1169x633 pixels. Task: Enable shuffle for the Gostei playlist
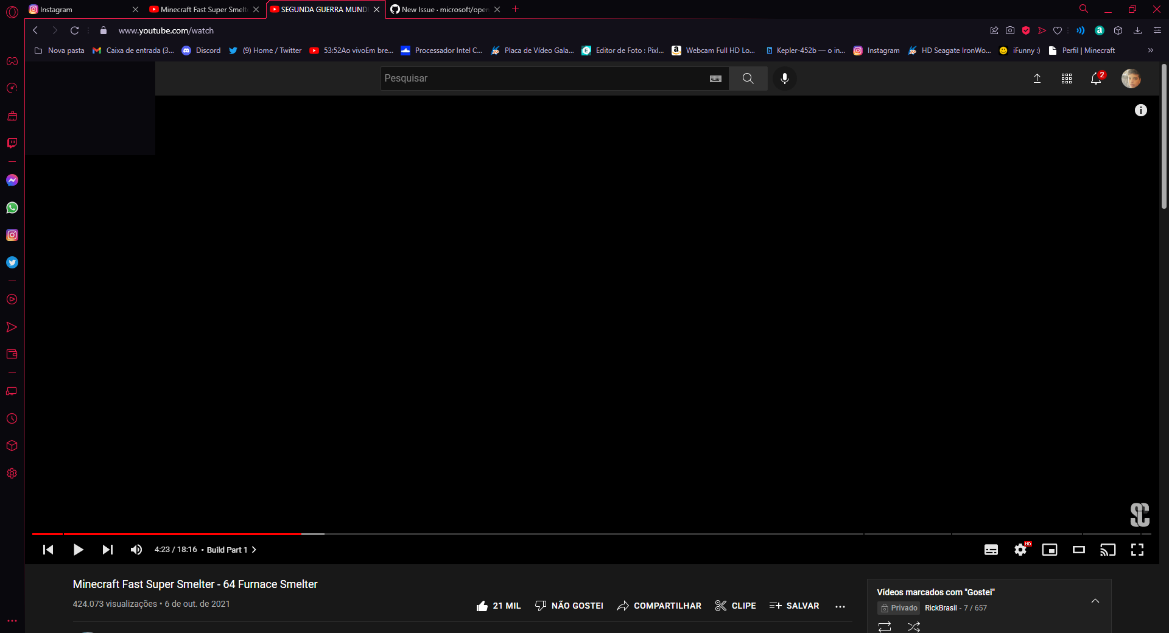[913, 627]
